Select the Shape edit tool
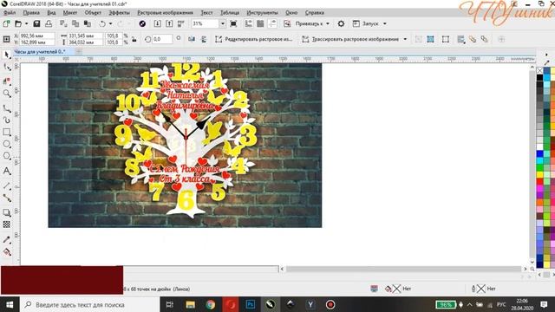This screenshot has height=312, width=555. pos(7,67)
